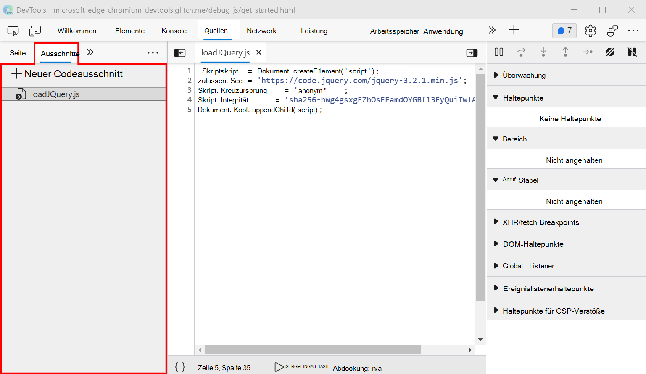Click the vertical scrollbar in code editor
This screenshot has height=374, width=646.
tap(480, 187)
